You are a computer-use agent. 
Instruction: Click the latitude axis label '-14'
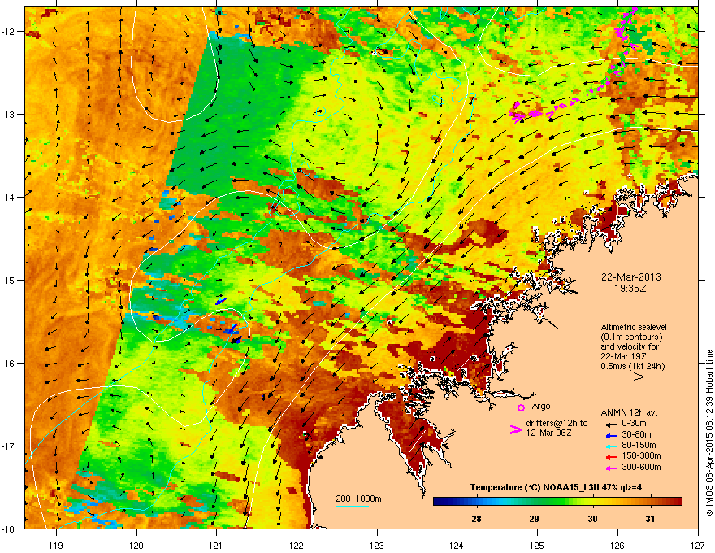(x=9, y=197)
